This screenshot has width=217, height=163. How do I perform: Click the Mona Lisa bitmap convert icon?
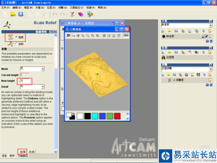(x=197, y=52)
